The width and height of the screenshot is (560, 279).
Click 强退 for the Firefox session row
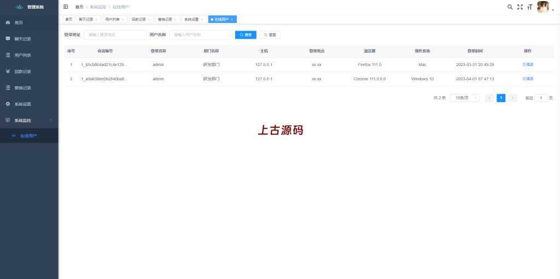click(x=528, y=64)
